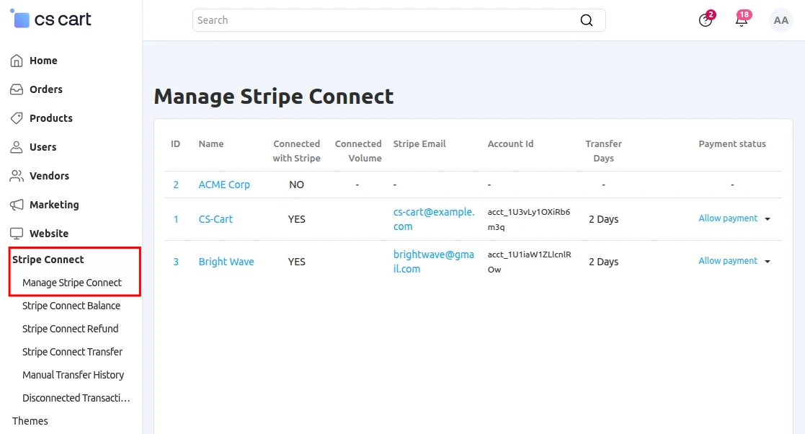Open the Users menu item
805x434 pixels.
coord(43,147)
